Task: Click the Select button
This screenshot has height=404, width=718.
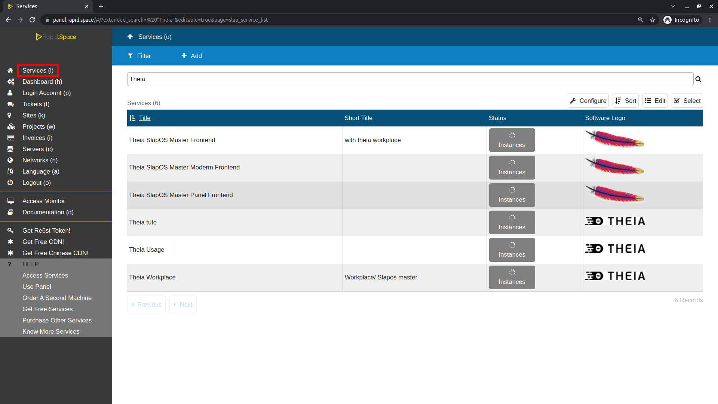Action: (687, 101)
